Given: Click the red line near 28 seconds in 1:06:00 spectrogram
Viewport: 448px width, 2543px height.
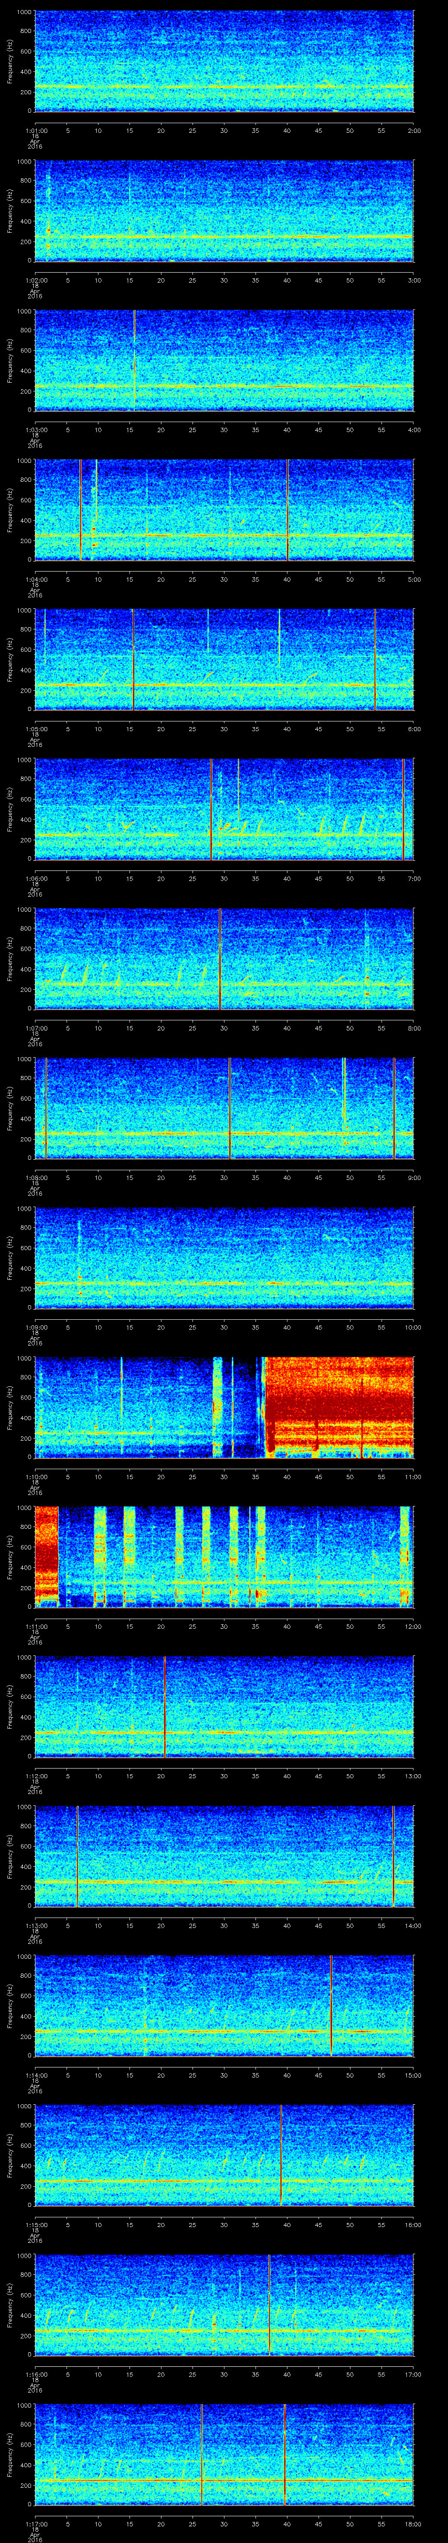Looking at the screenshot, I should pyautogui.click(x=211, y=810).
